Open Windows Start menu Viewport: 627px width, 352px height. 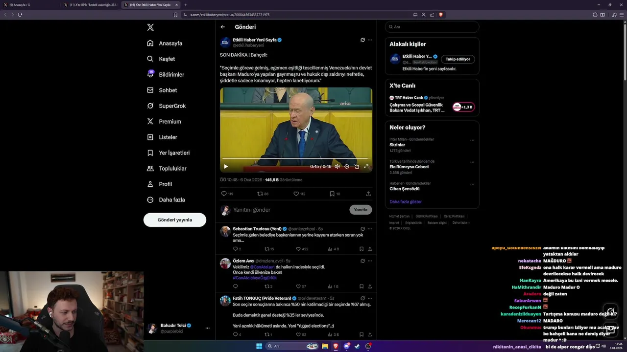click(x=259, y=346)
